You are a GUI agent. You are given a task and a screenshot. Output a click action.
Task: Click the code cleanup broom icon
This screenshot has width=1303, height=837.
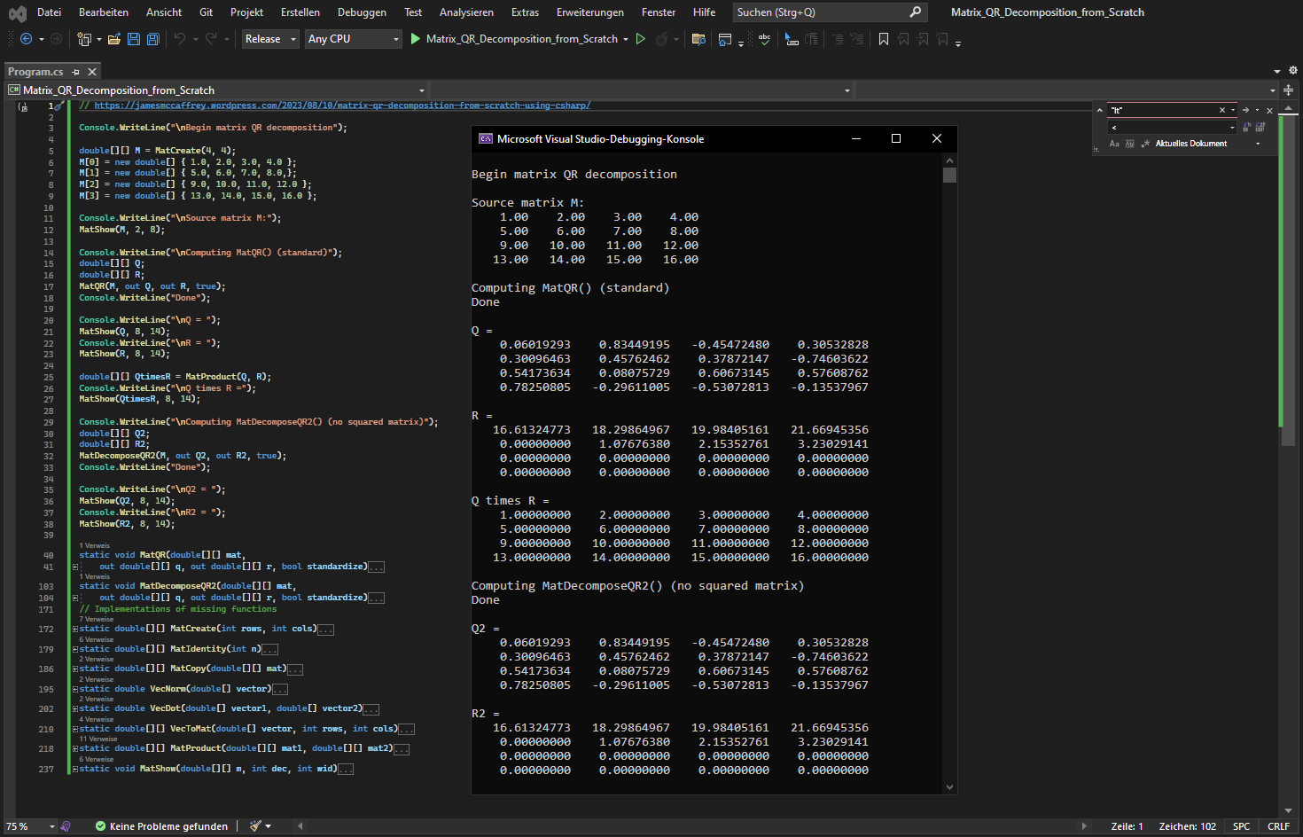256,826
